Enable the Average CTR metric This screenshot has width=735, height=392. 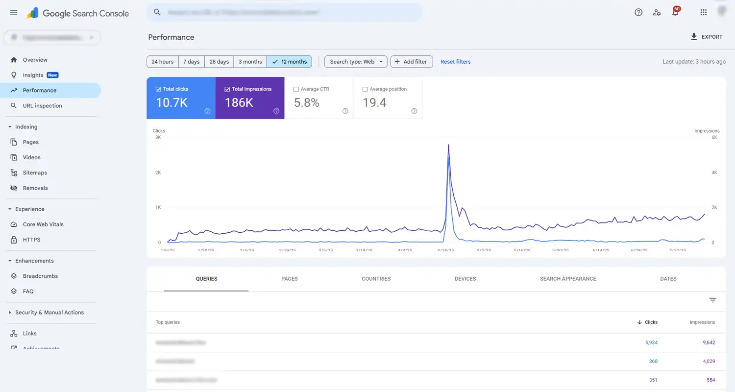(x=296, y=89)
